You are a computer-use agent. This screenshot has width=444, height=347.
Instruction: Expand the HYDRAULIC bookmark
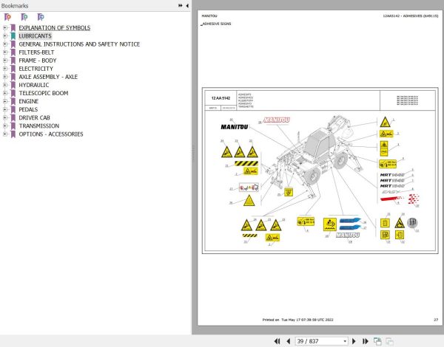point(5,85)
